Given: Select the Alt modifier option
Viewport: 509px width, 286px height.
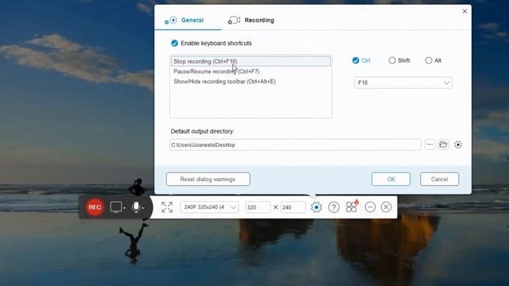Looking at the screenshot, I should 429,60.
